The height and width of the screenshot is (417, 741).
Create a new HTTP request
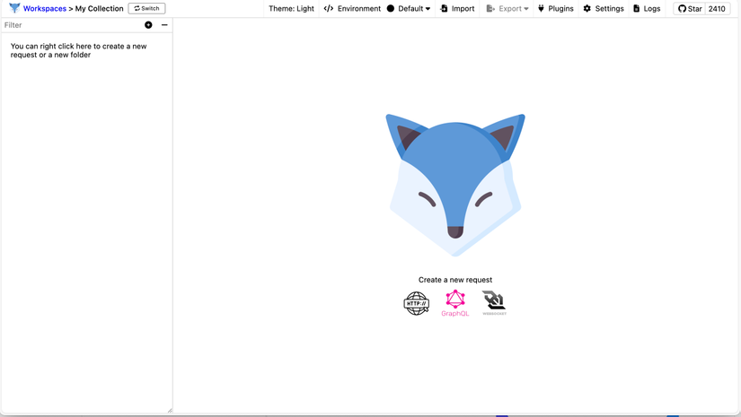[x=417, y=303]
